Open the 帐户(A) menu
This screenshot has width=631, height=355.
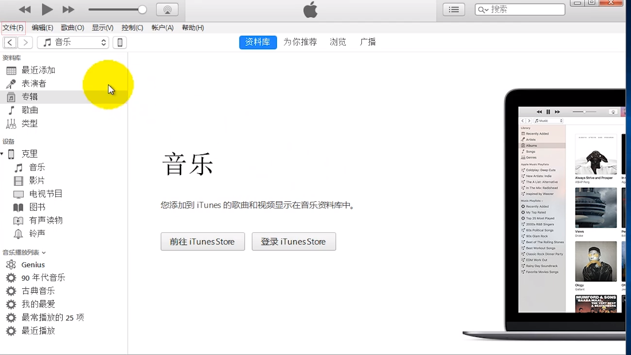coord(162,28)
